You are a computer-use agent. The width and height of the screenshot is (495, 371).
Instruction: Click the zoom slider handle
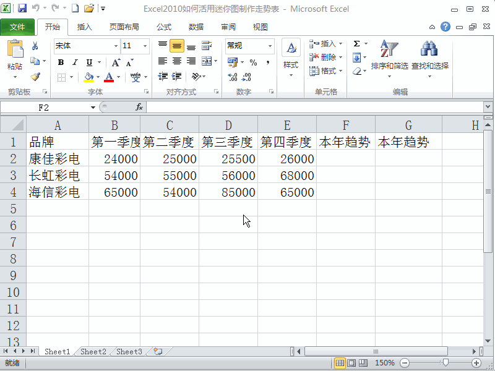445,363
